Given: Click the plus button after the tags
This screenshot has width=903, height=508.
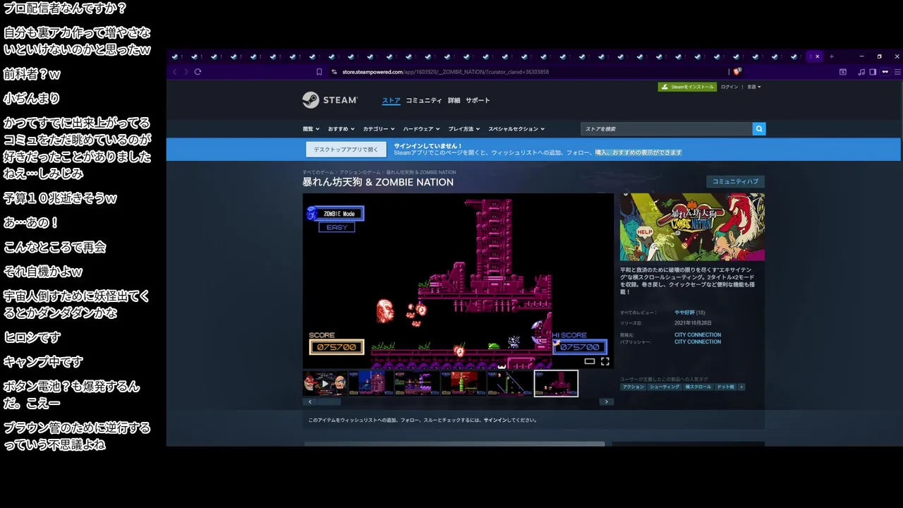Looking at the screenshot, I should click(x=741, y=387).
